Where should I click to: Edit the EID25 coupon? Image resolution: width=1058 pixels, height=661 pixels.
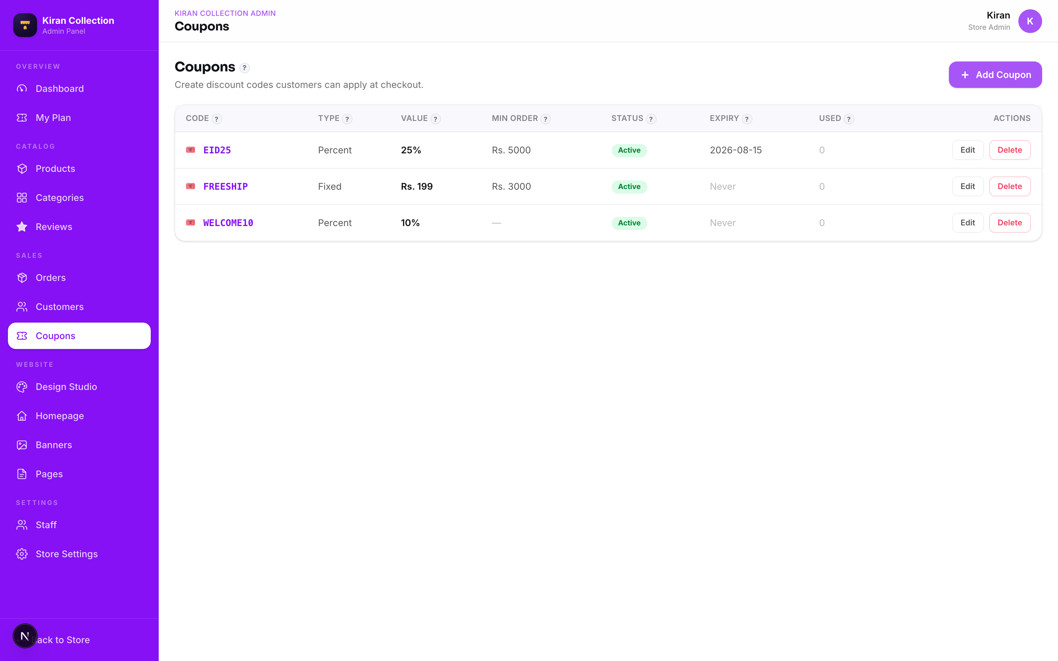(x=967, y=150)
